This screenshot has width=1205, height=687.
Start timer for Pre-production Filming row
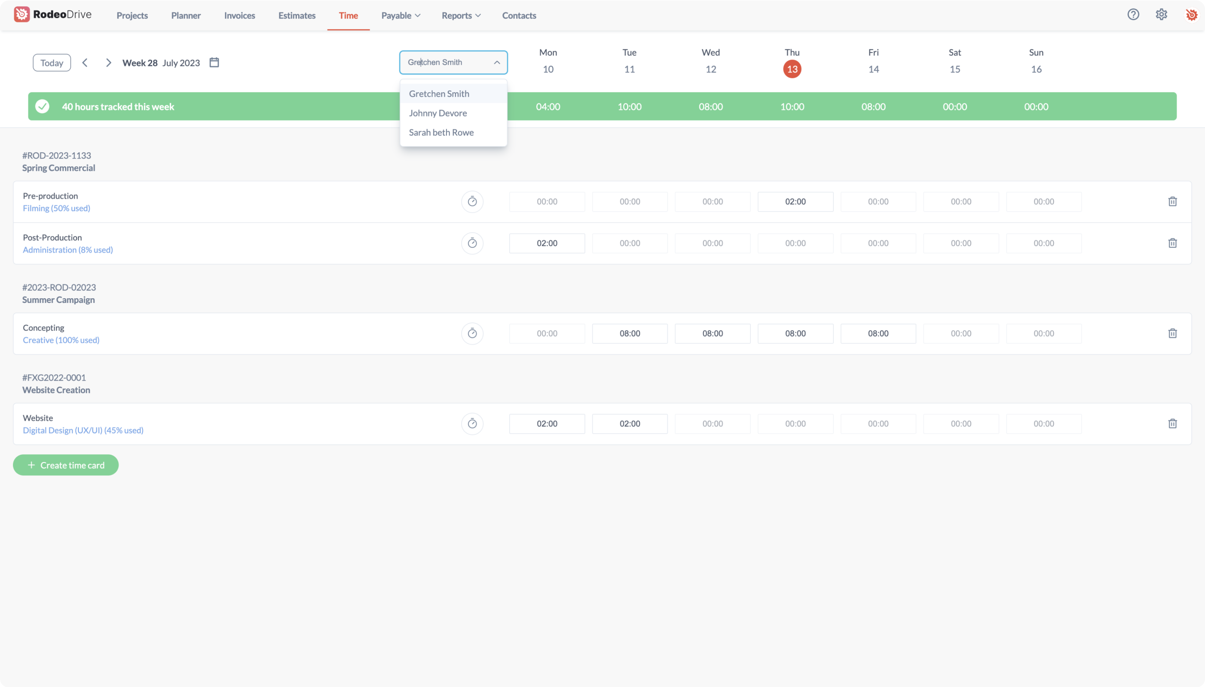tap(472, 202)
